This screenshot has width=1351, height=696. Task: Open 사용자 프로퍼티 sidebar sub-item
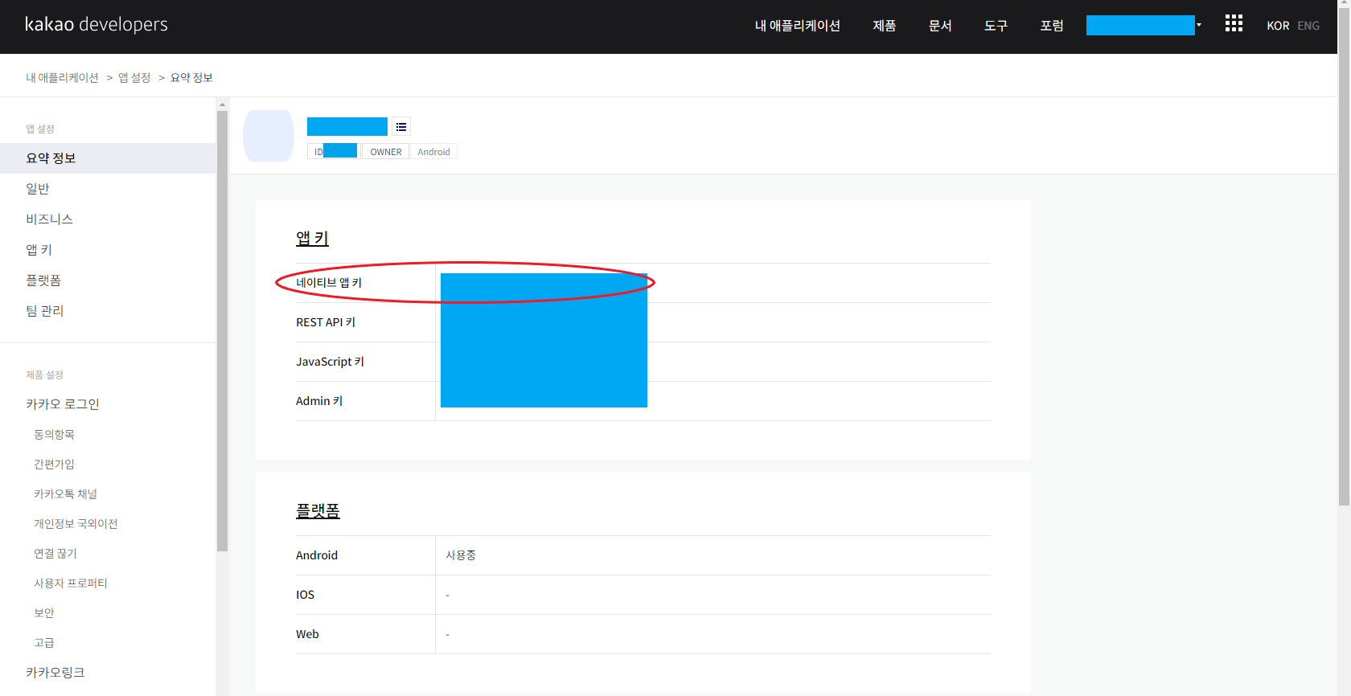point(70,583)
